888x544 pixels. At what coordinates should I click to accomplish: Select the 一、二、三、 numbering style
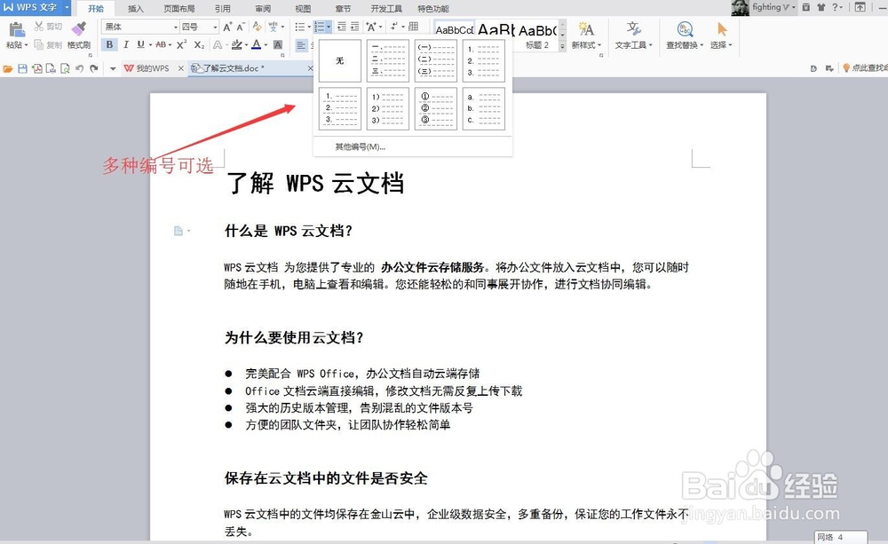387,60
